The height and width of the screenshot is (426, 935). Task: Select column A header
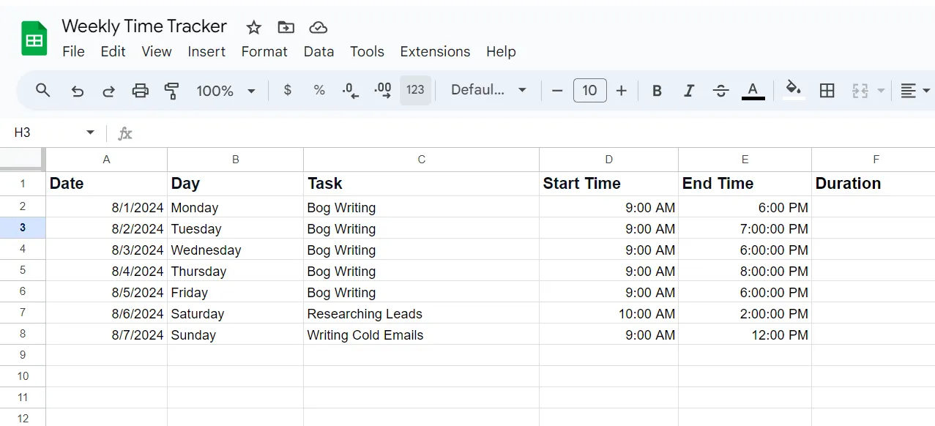pyautogui.click(x=107, y=159)
